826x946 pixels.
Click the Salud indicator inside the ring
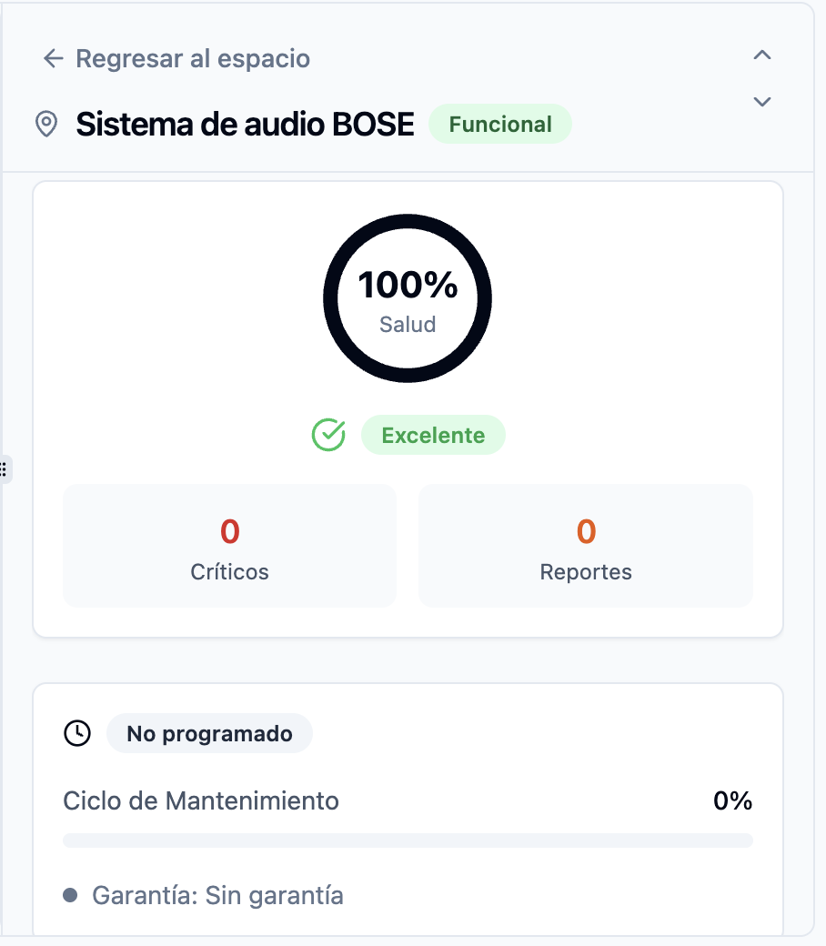point(407,324)
